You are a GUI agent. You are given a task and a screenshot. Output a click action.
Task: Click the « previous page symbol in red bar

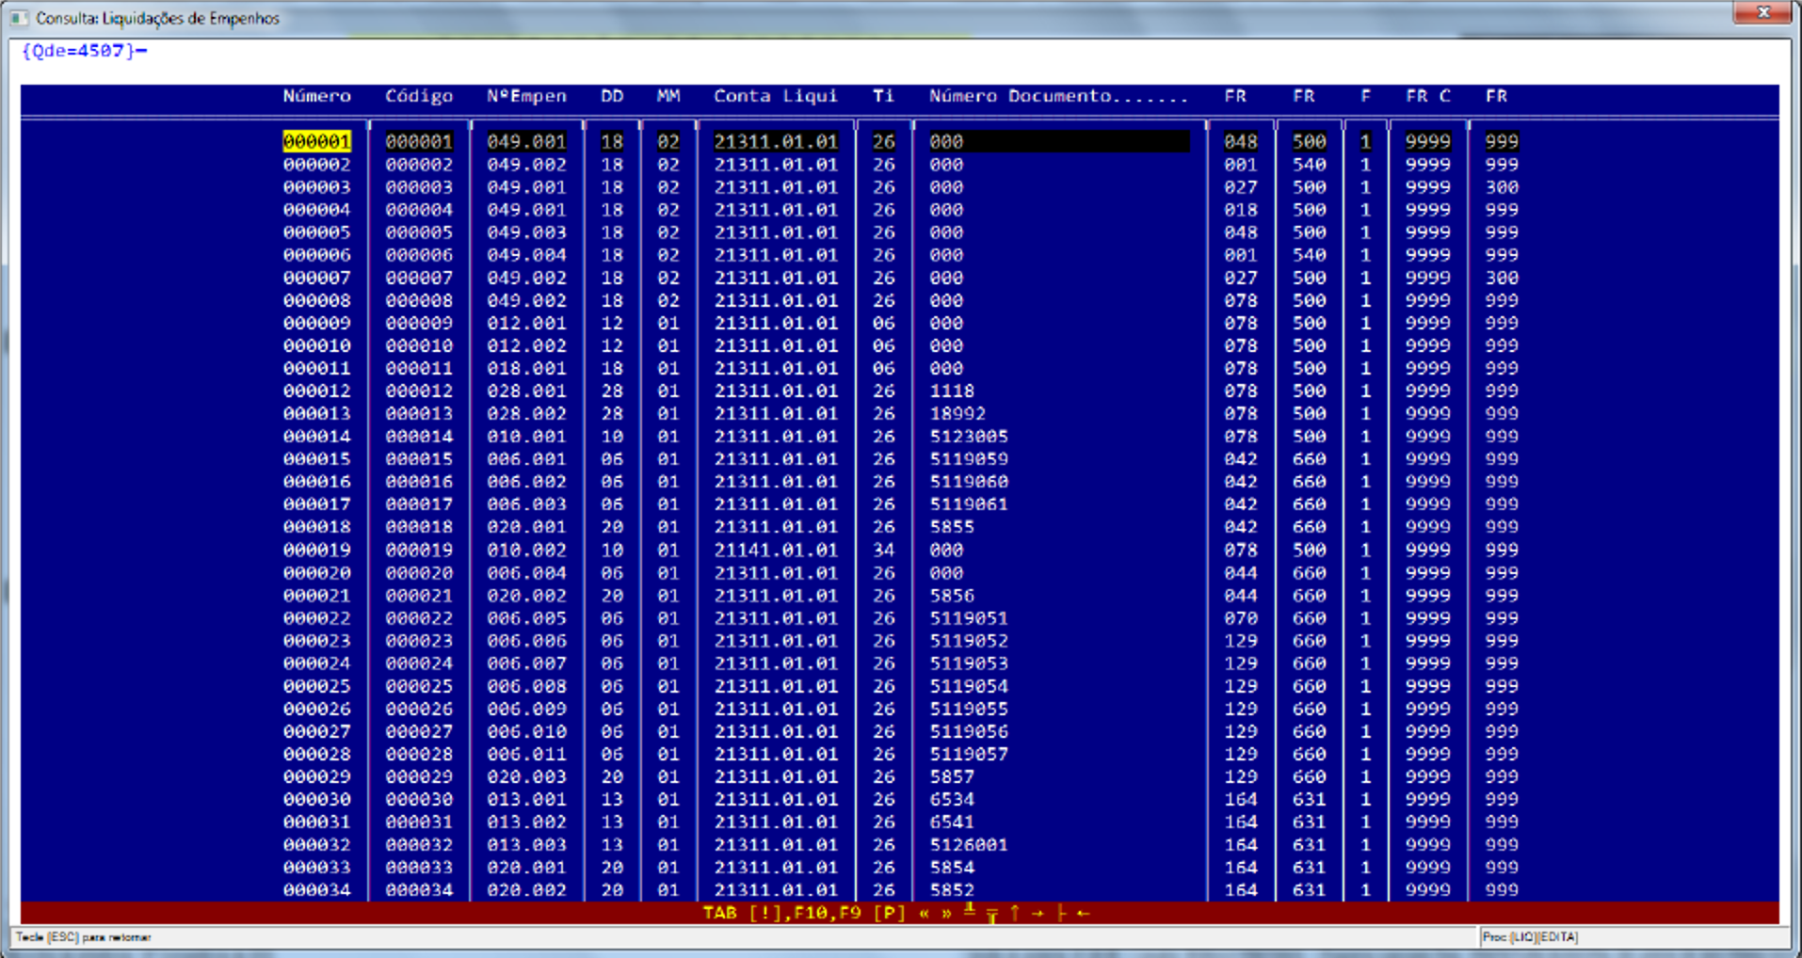(x=925, y=913)
